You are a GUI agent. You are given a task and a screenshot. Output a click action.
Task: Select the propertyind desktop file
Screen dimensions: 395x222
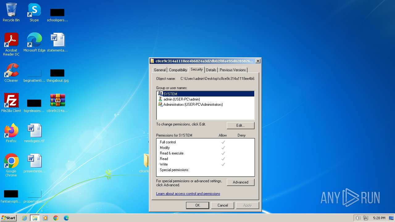tap(34, 197)
